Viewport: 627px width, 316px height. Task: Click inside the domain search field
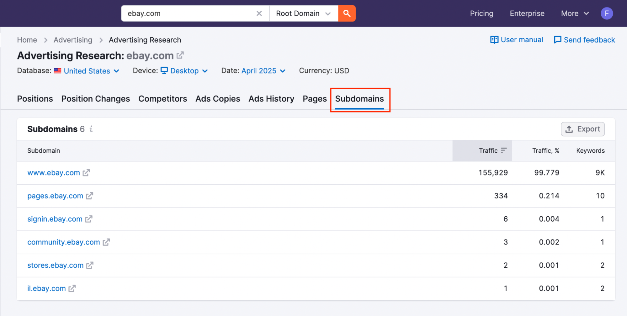188,13
